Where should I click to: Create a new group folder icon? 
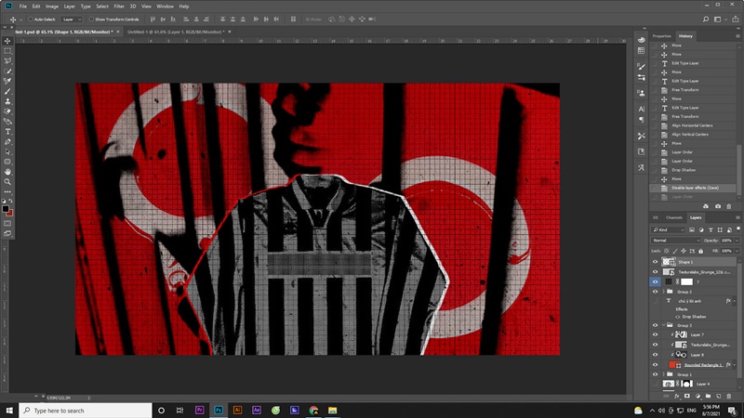point(708,397)
